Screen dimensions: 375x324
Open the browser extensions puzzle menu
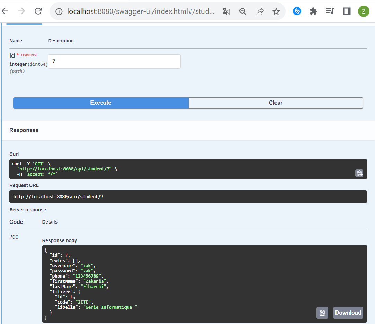tap(313, 11)
